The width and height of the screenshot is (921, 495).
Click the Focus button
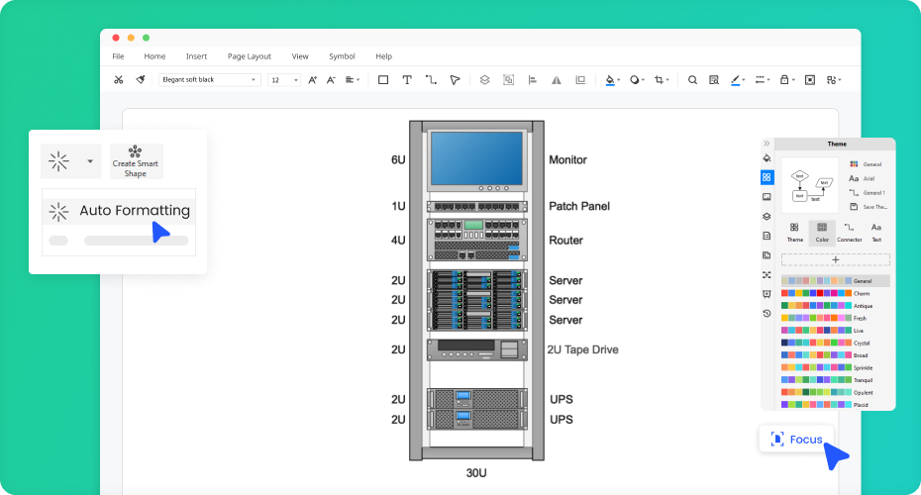(x=797, y=439)
